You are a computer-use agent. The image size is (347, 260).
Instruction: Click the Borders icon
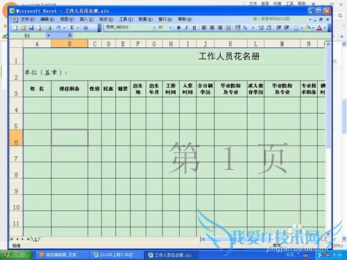click(x=296, y=28)
